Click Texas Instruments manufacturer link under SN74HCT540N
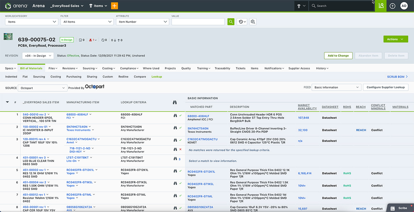This screenshot has height=212, width=414. (x=78, y=130)
